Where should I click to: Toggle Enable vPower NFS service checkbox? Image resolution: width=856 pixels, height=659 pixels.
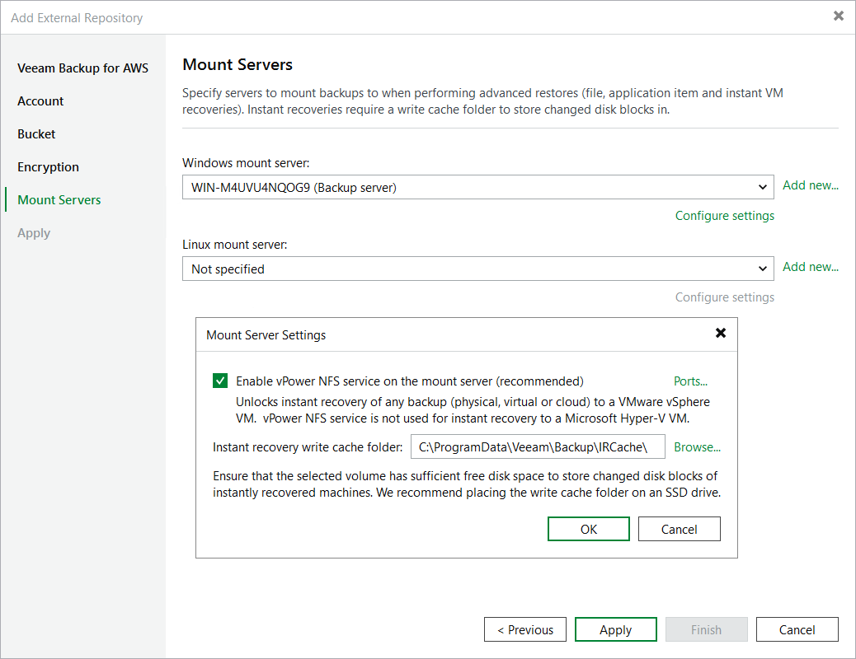[220, 381]
